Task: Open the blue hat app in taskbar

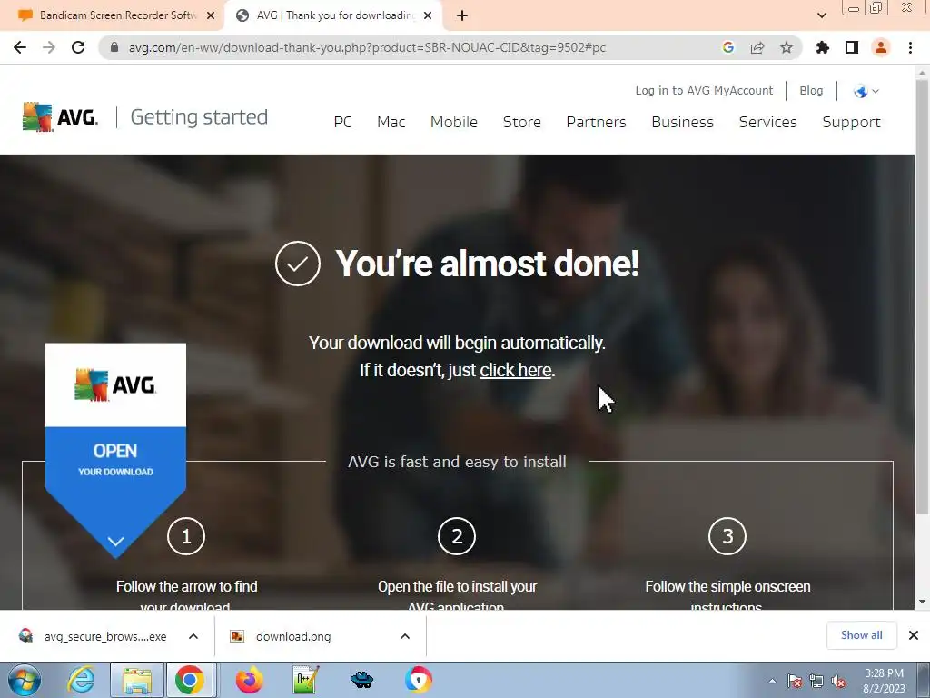Action: point(361,680)
